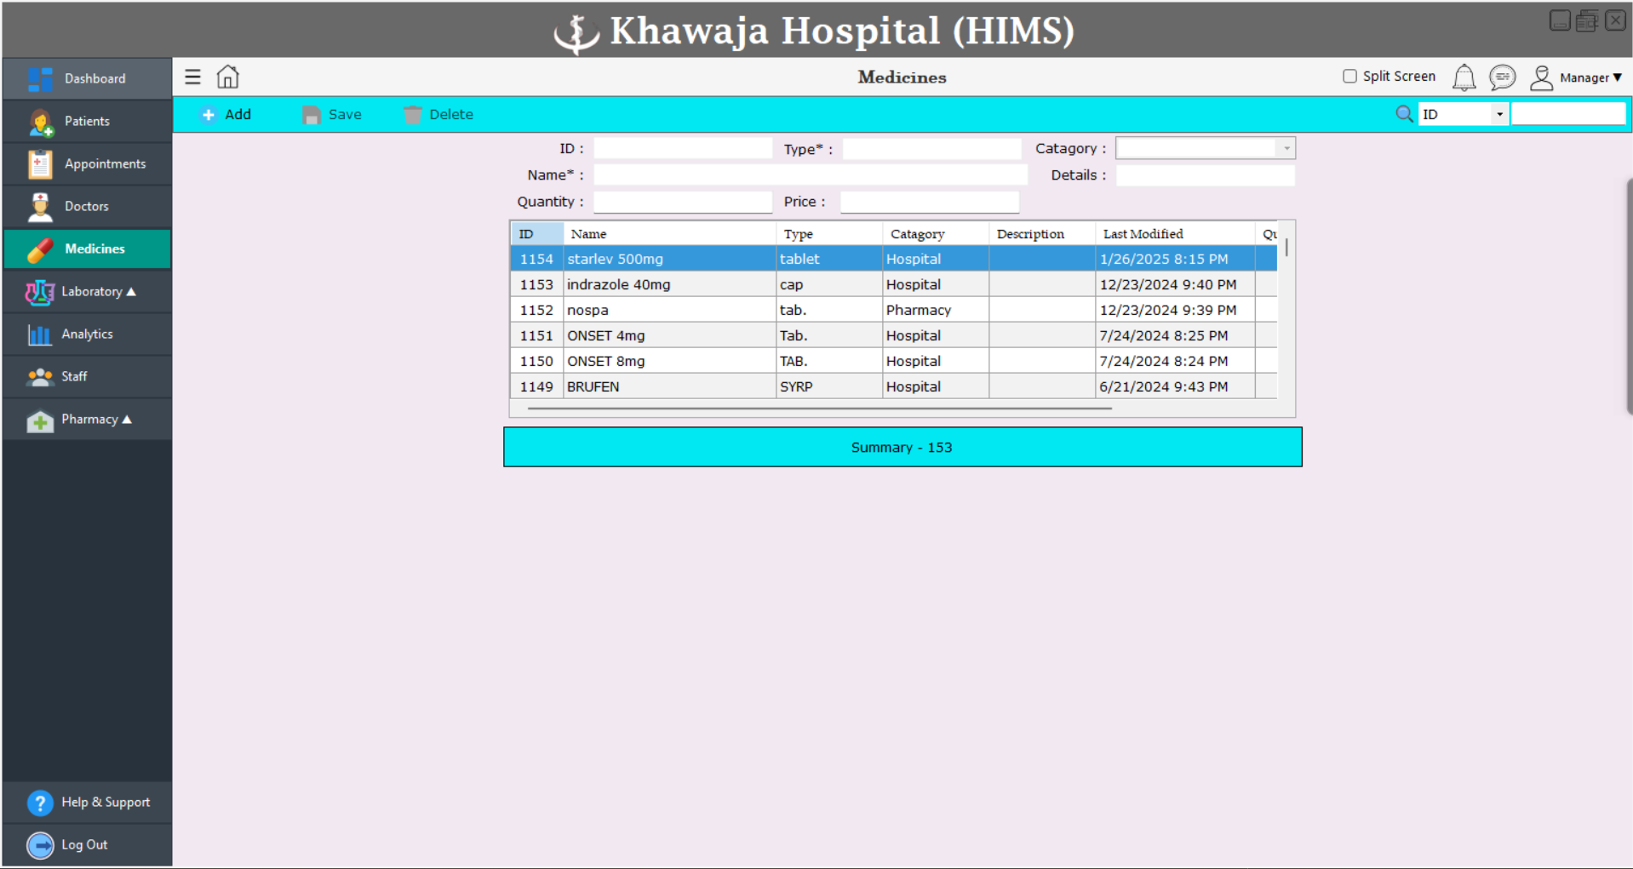The height and width of the screenshot is (869, 1633).
Task: Open Analytics bar chart icon
Action: point(39,334)
